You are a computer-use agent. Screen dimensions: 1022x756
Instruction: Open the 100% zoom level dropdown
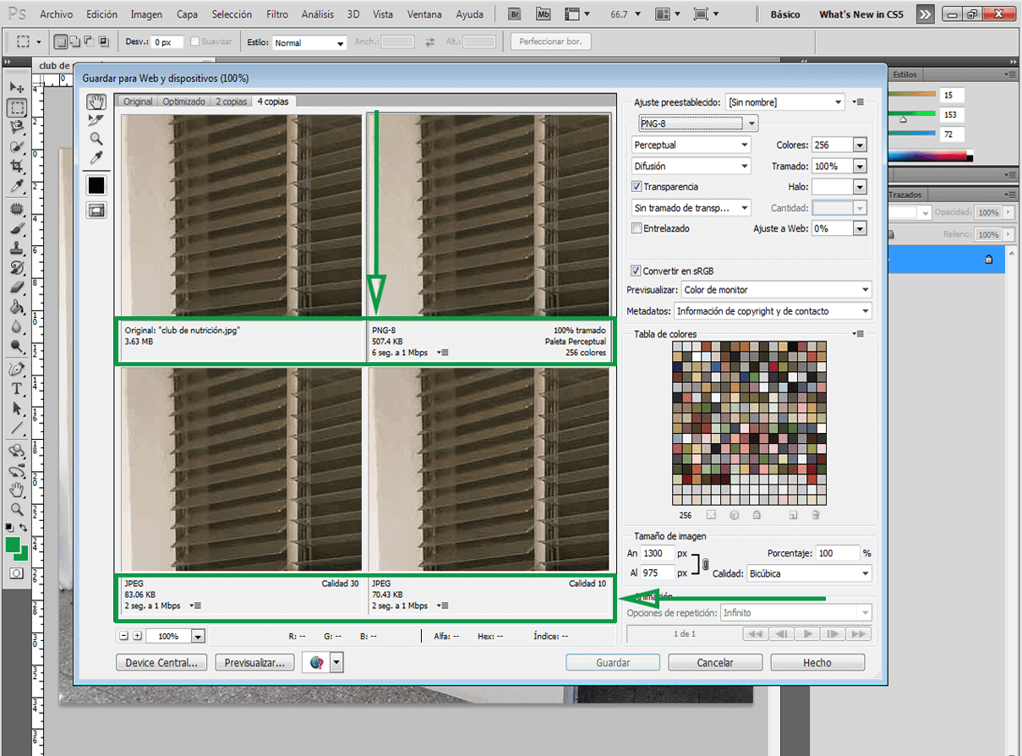(x=198, y=636)
